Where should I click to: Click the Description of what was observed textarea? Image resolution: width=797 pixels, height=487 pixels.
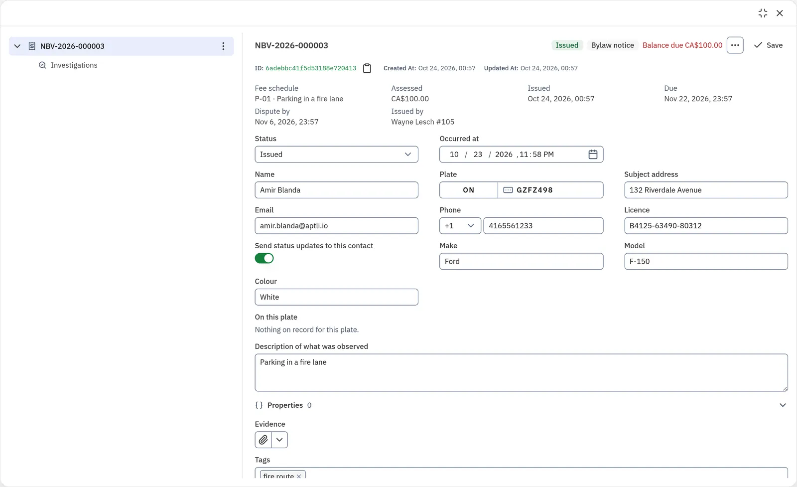[521, 372]
